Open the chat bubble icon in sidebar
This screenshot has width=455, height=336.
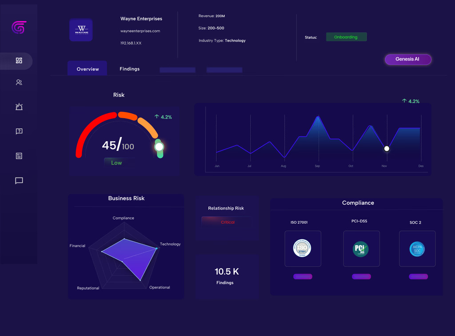click(19, 181)
